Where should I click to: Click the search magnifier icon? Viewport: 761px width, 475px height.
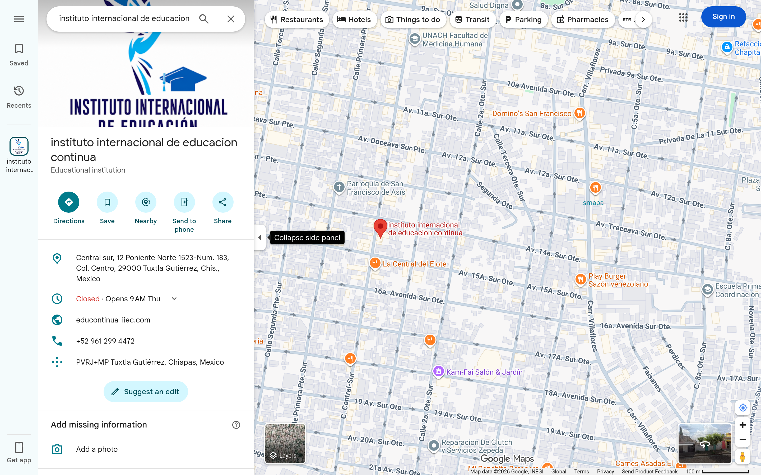click(x=204, y=19)
